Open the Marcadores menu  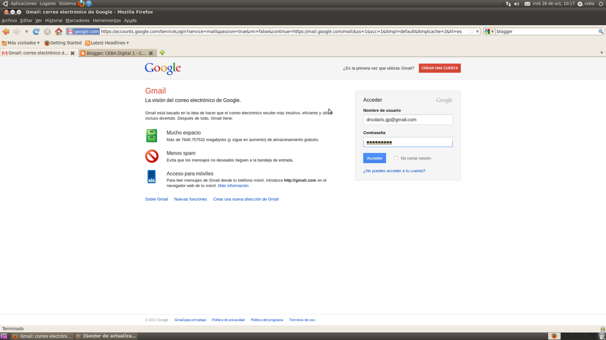click(x=77, y=20)
